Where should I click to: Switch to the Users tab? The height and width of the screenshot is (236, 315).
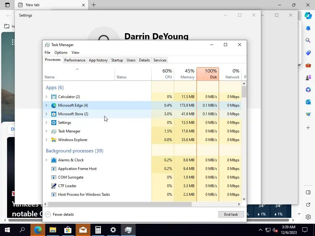tap(131, 60)
